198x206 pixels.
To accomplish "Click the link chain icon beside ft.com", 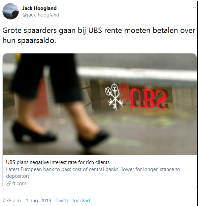I will pos(9,183).
